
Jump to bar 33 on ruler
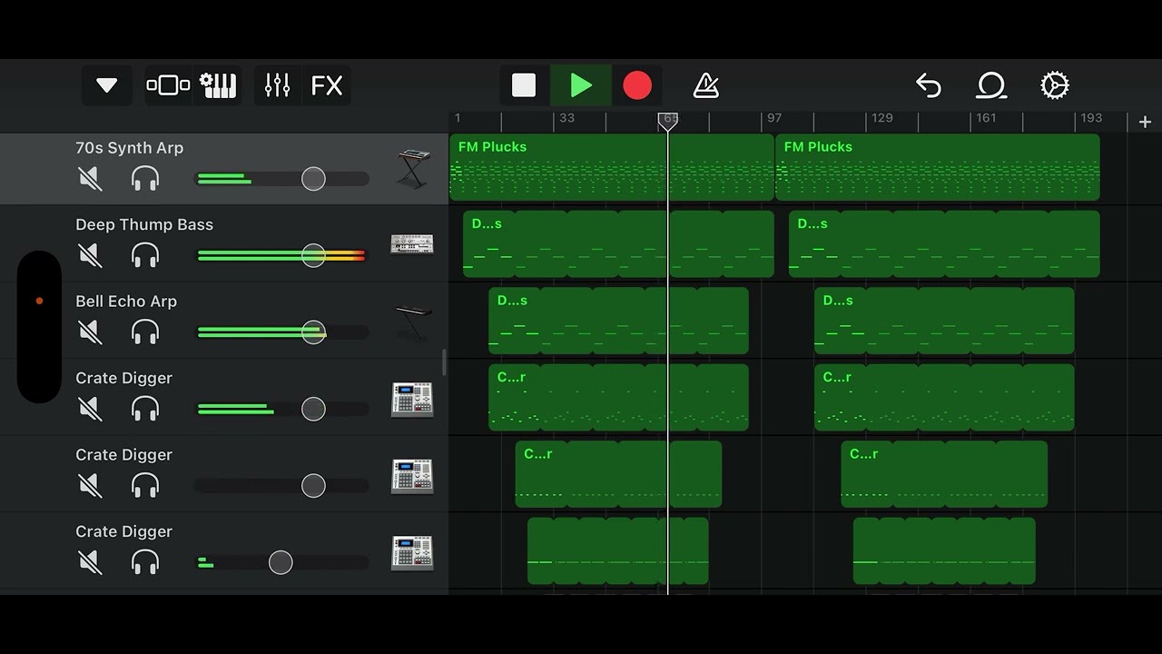pyautogui.click(x=566, y=118)
